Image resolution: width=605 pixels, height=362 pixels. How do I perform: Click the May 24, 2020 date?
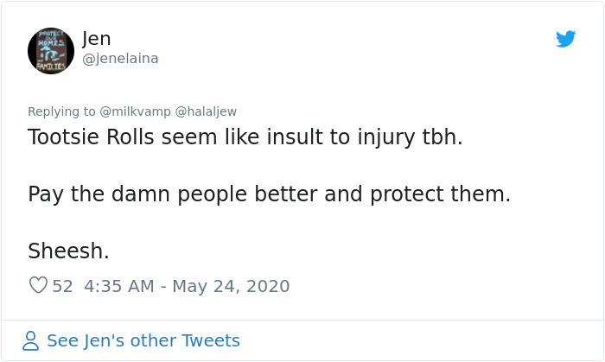coord(232,286)
